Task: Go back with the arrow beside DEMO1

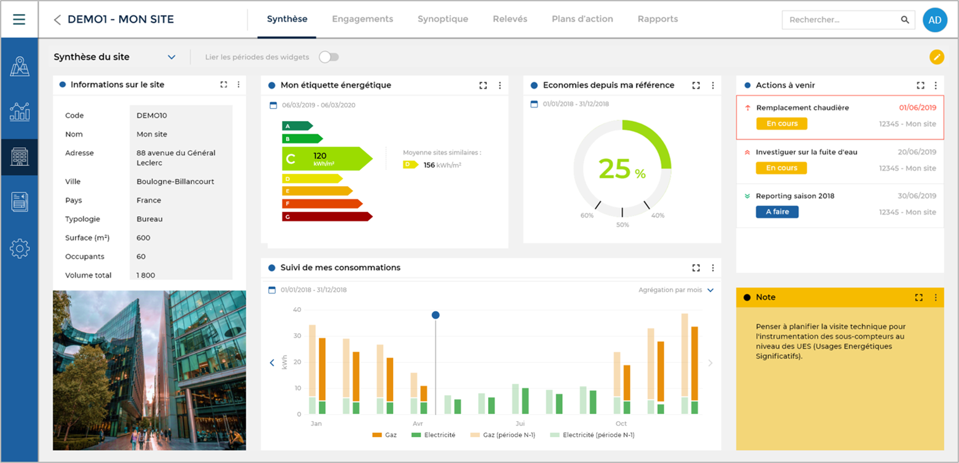Action: [x=57, y=20]
